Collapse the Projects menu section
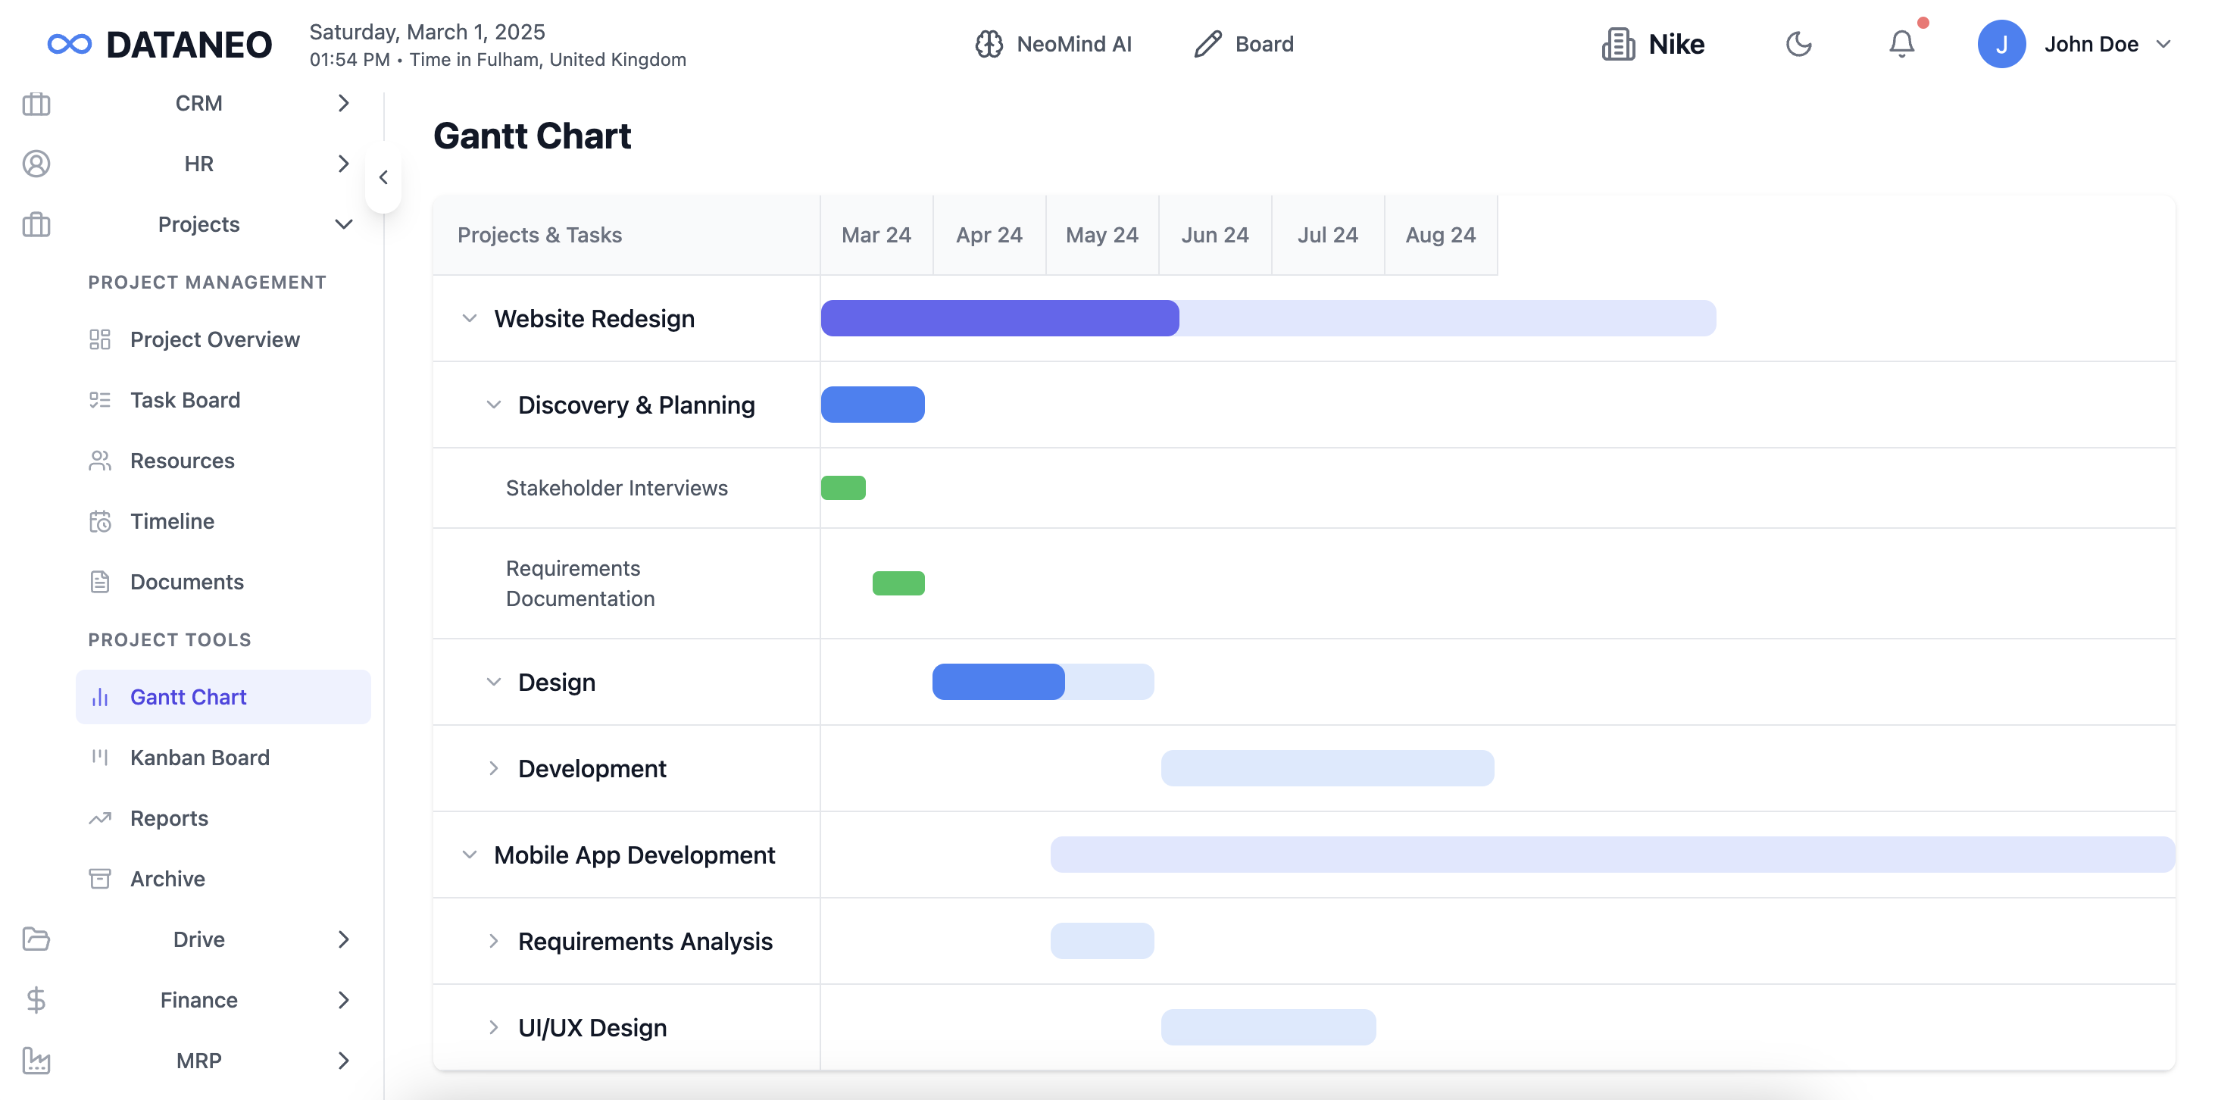Screen dimensions: 2218x1100 coord(344,225)
